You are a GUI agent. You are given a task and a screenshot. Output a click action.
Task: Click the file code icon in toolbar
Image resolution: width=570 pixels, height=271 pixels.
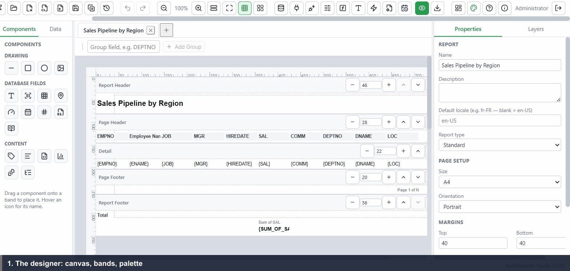pos(45,8)
